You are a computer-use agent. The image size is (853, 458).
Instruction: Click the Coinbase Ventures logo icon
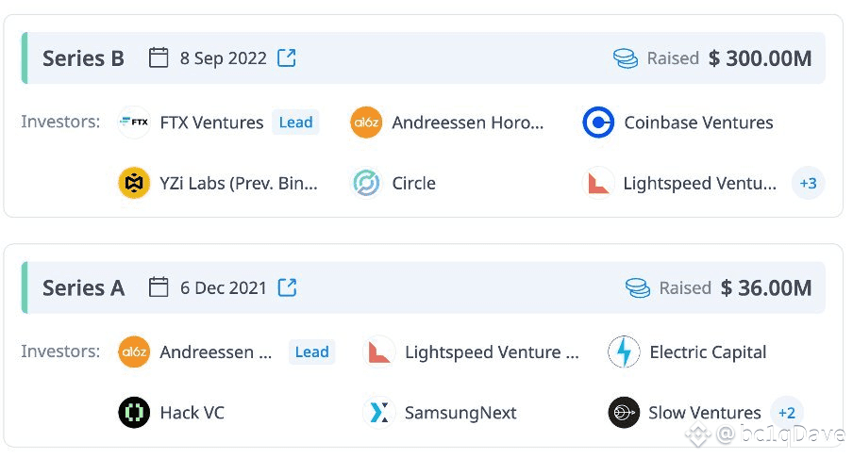[x=598, y=123]
